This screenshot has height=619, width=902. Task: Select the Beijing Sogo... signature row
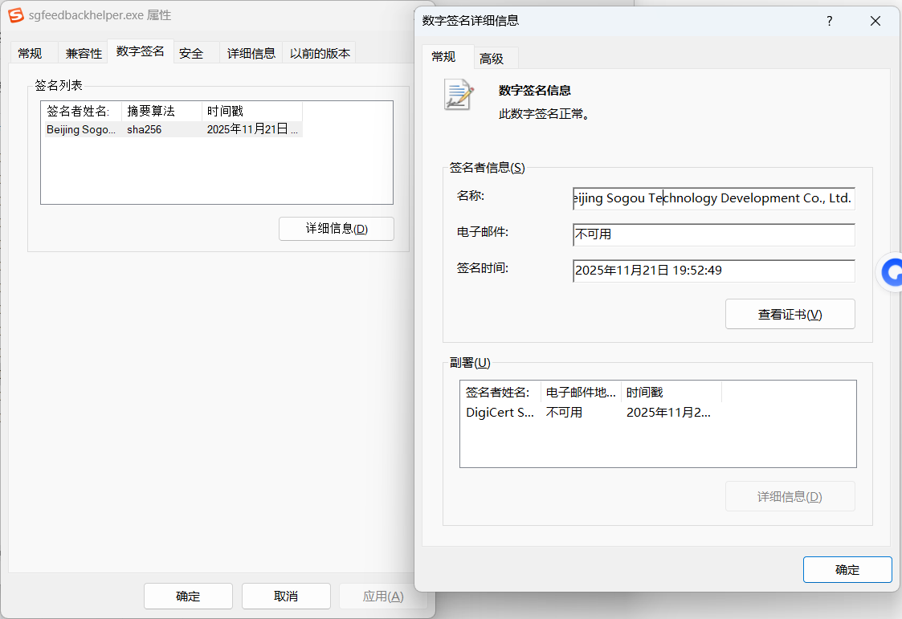tap(172, 129)
